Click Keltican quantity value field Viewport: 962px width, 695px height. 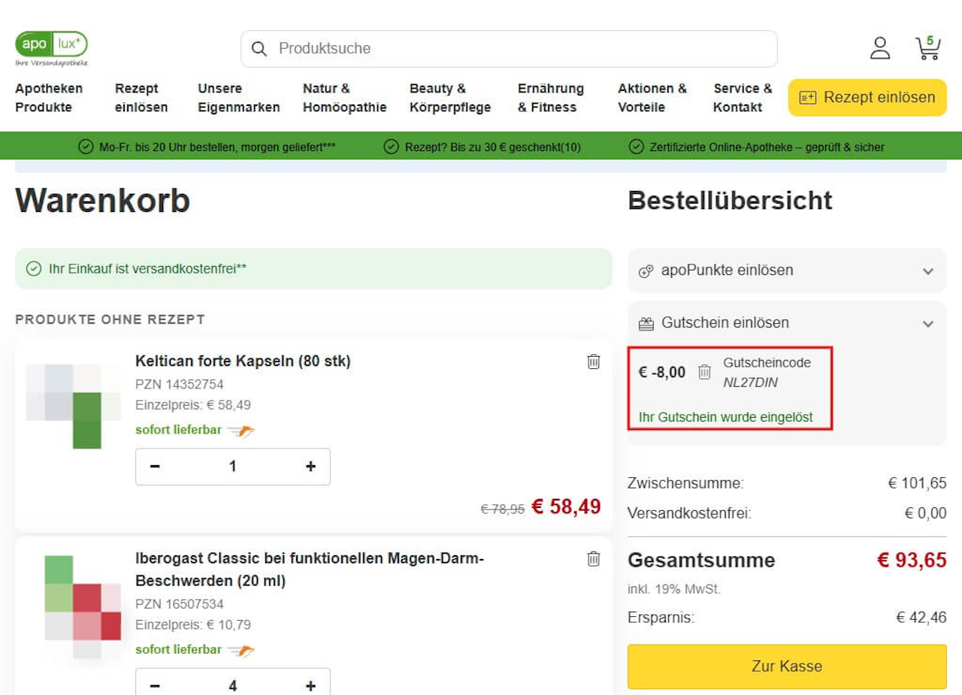(233, 467)
